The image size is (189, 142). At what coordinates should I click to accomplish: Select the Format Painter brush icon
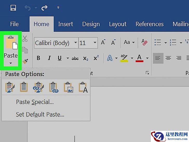[25, 61]
